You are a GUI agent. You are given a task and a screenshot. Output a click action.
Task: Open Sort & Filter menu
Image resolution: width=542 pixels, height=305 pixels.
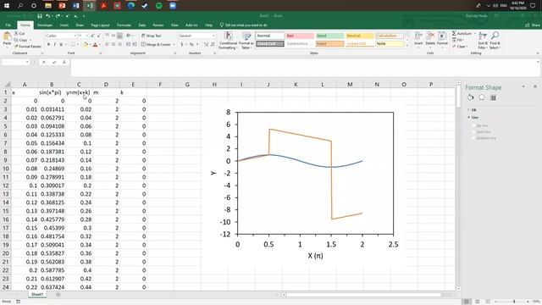tap(483, 41)
